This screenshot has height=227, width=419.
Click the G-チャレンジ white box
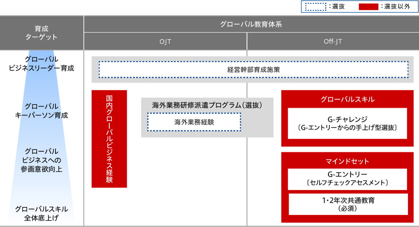point(347,123)
